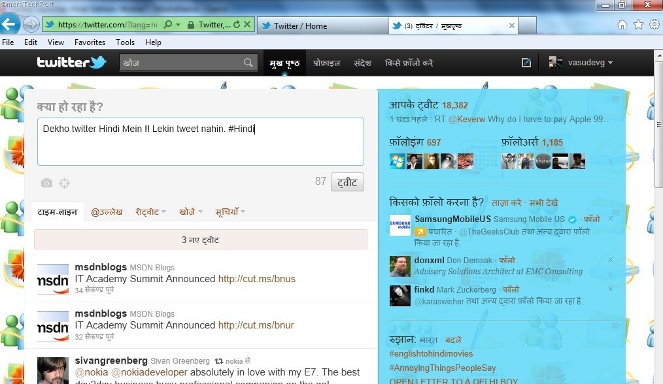
Task: Click the search magnifier in Twitter search box
Action: point(248,63)
